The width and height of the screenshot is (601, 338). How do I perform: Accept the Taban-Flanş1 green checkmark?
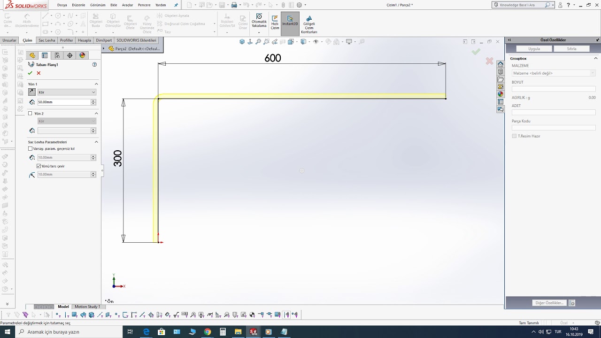coord(30,73)
